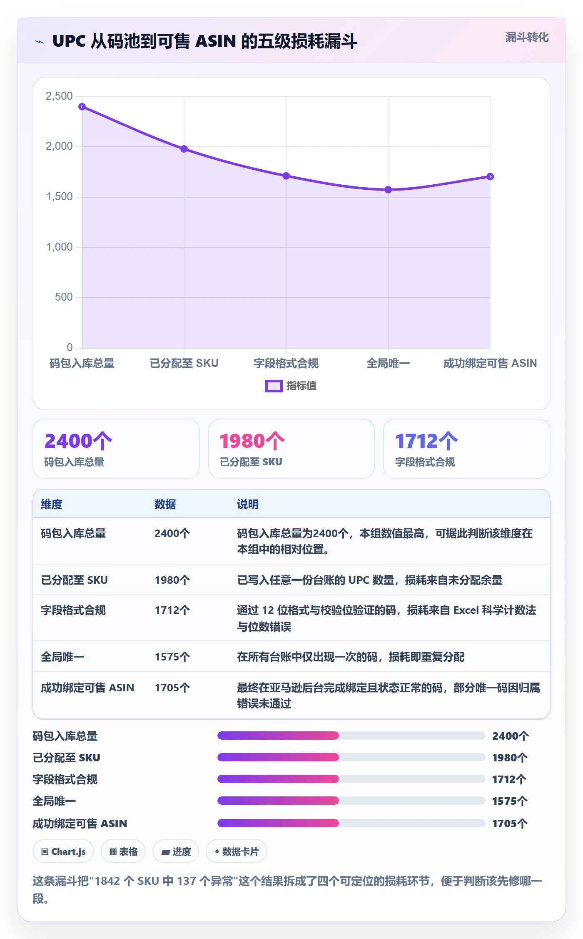Click the 成功绑定可售 ASIN chart data point
The width and height of the screenshot is (583, 939).
490,177
